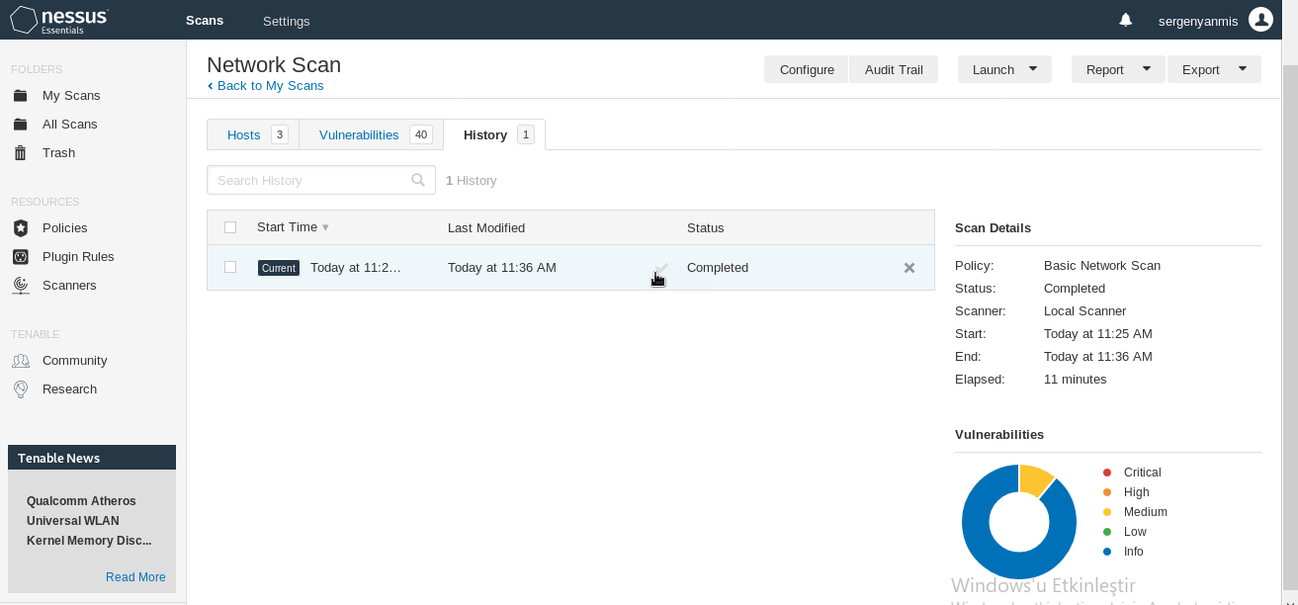Delete the history entry with X
The height and width of the screenshot is (605, 1298).
909,268
